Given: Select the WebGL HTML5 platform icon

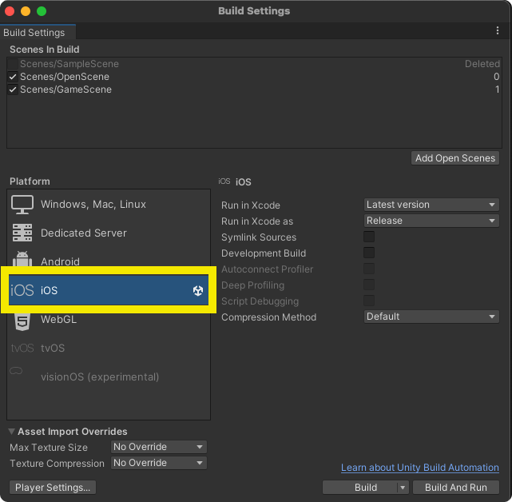Looking at the screenshot, I should click(22, 320).
